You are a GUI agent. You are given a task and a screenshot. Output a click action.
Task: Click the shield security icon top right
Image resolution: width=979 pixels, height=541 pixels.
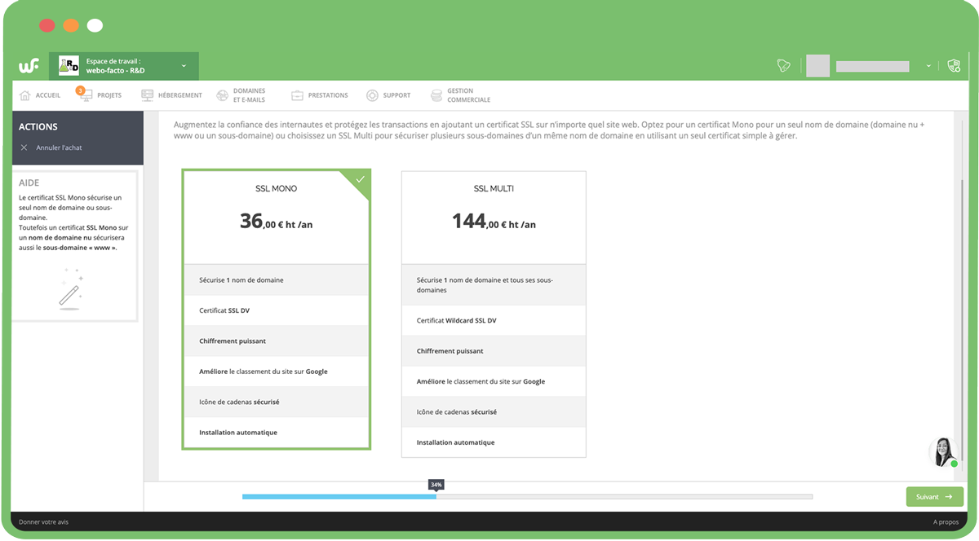point(953,65)
